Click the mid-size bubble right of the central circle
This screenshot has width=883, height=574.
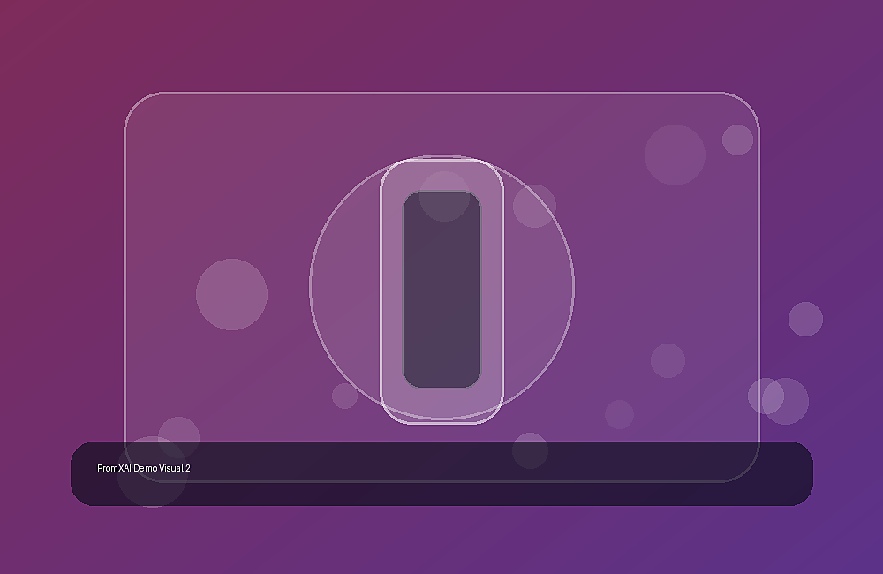pyautogui.click(x=668, y=360)
